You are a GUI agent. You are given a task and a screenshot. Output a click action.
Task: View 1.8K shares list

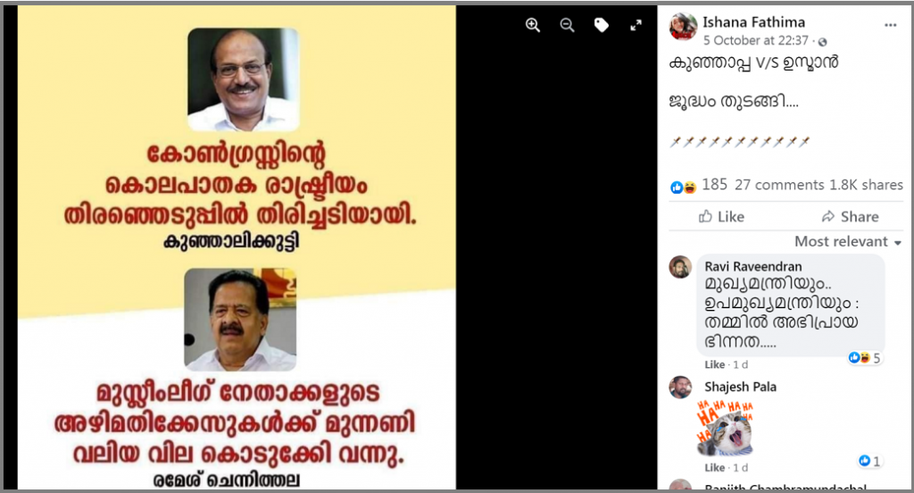tap(866, 185)
